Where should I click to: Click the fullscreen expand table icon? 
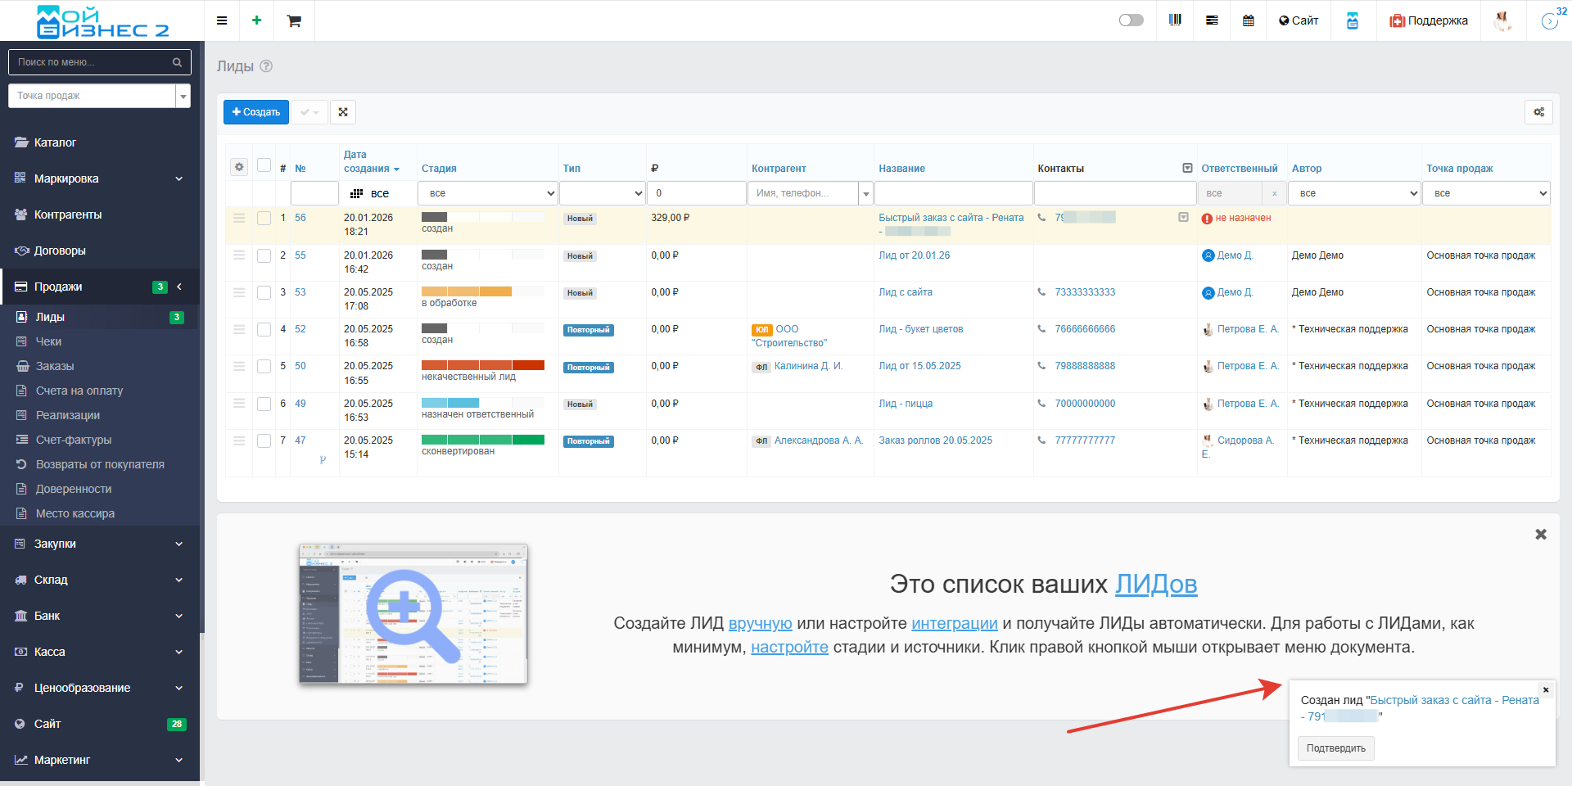point(343,112)
